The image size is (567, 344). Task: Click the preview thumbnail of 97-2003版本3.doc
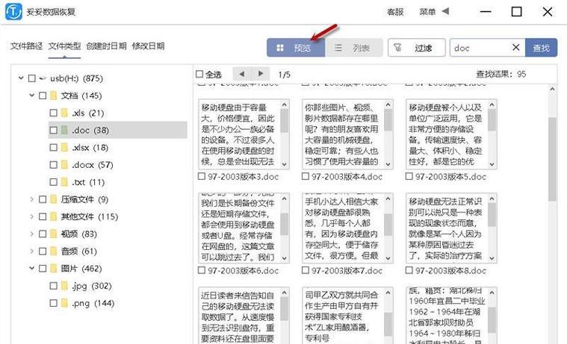(x=244, y=134)
